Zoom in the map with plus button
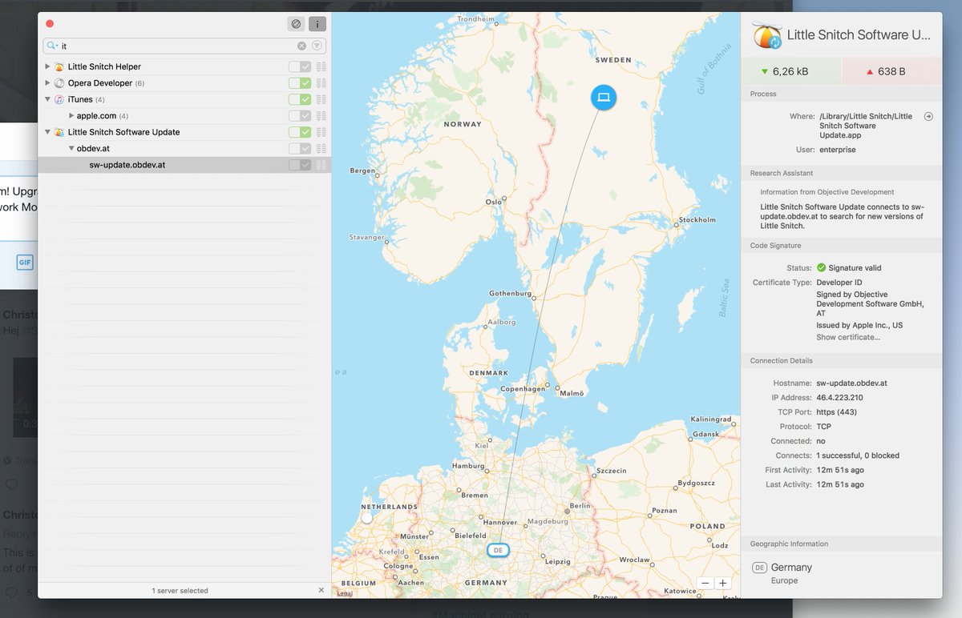Viewport: 962px width, 618px height. coord(722,584)
